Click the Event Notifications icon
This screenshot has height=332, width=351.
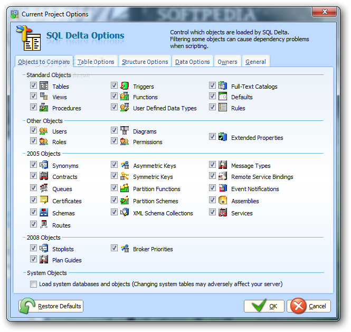[223, 188]
